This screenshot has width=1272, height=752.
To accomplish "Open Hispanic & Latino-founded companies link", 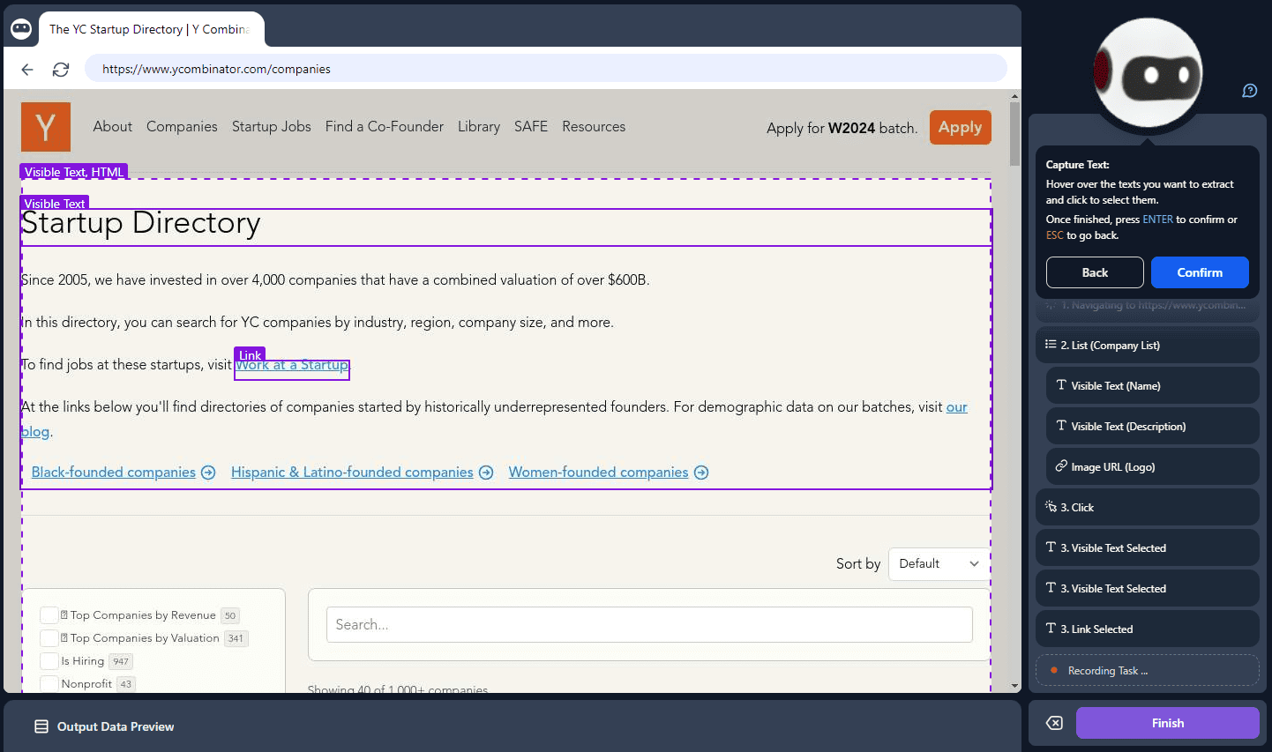I will [352, 473].
